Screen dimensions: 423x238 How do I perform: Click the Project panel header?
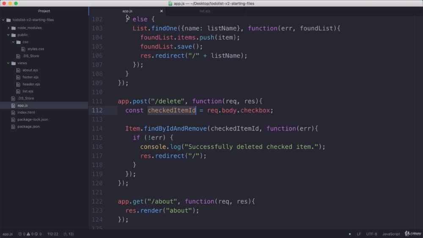[44, 11]
